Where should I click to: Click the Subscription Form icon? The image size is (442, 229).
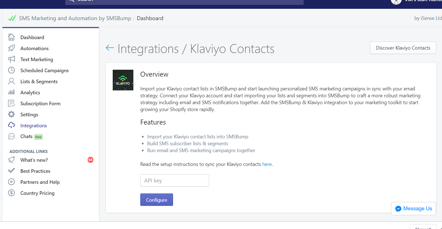[11, 103]
